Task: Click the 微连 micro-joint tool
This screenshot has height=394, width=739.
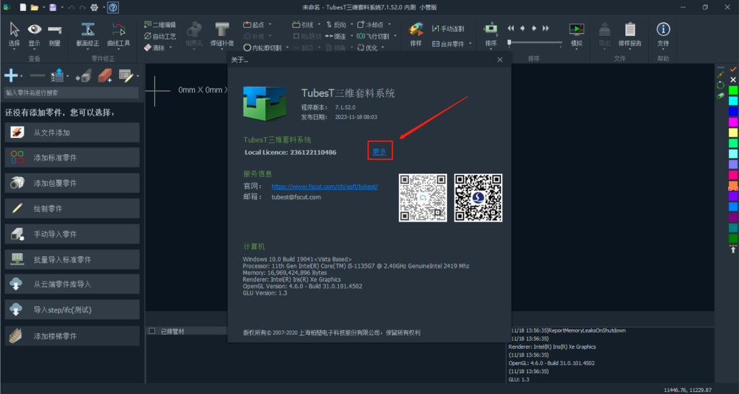Action: [336, 36]
